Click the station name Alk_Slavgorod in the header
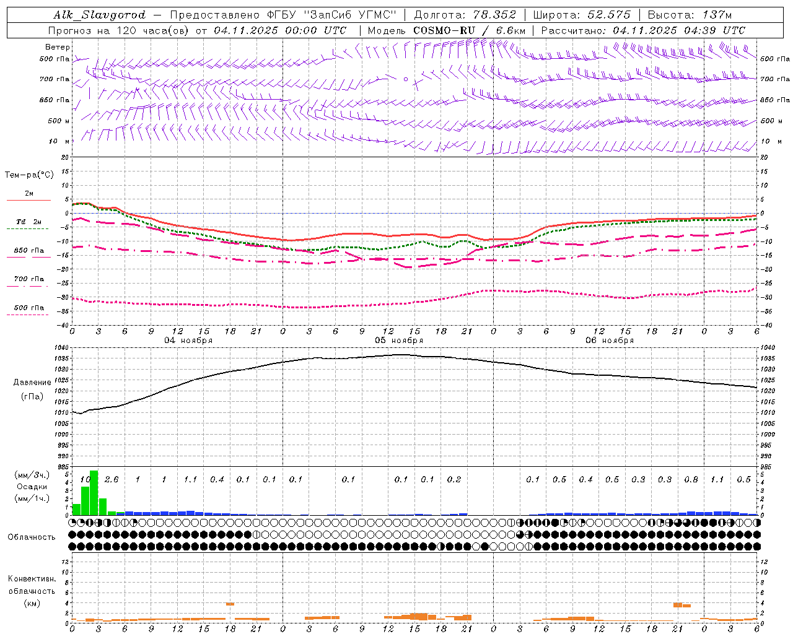The height and width of the screenshot is (634, 793). 99,15
